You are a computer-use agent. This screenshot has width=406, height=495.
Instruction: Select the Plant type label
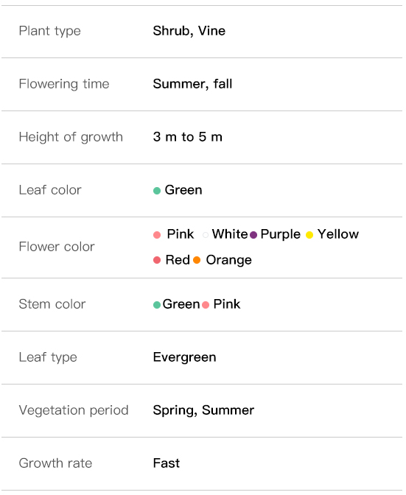click(50, 31)
